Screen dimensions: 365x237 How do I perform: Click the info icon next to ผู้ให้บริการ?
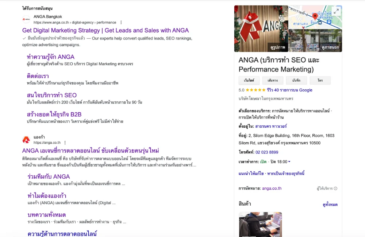[x=335, y=189]
